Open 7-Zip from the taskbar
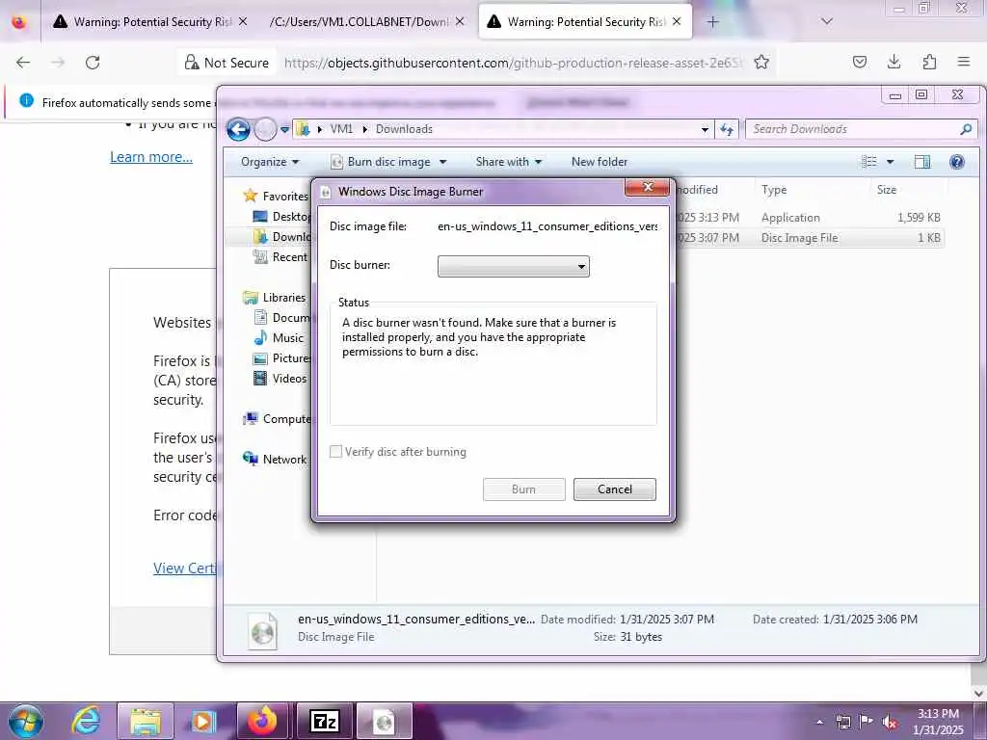Image resolution: width=987 pixels, height=740 pixels. coord(325,721)
